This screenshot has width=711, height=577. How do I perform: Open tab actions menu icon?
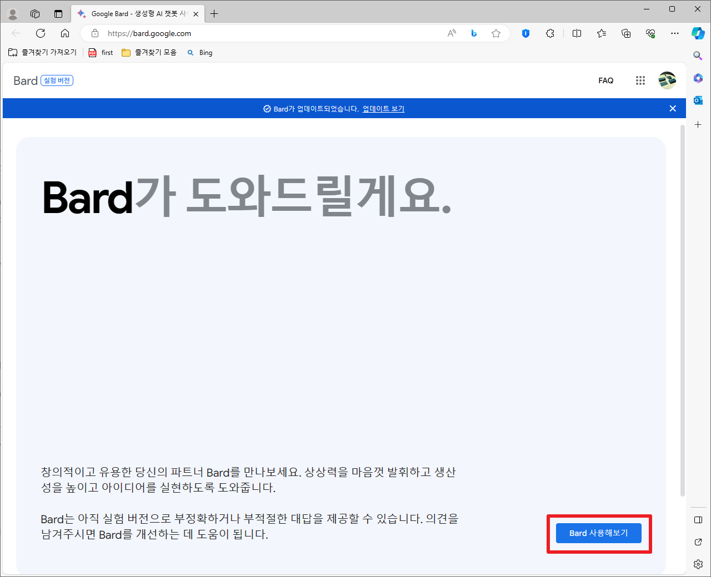pos(58,14)
